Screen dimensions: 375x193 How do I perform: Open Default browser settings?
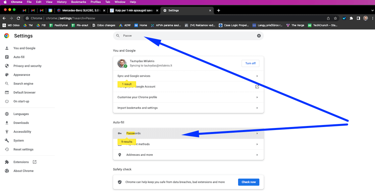click(24, 92)
